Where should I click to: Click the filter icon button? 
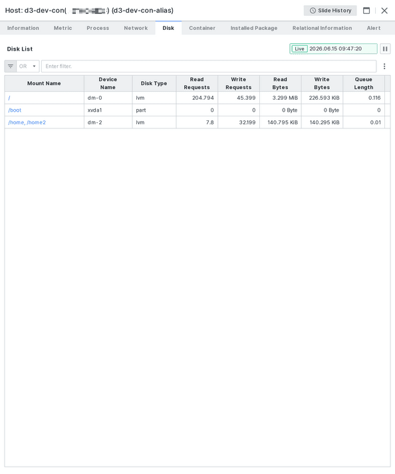coord(11,66)
